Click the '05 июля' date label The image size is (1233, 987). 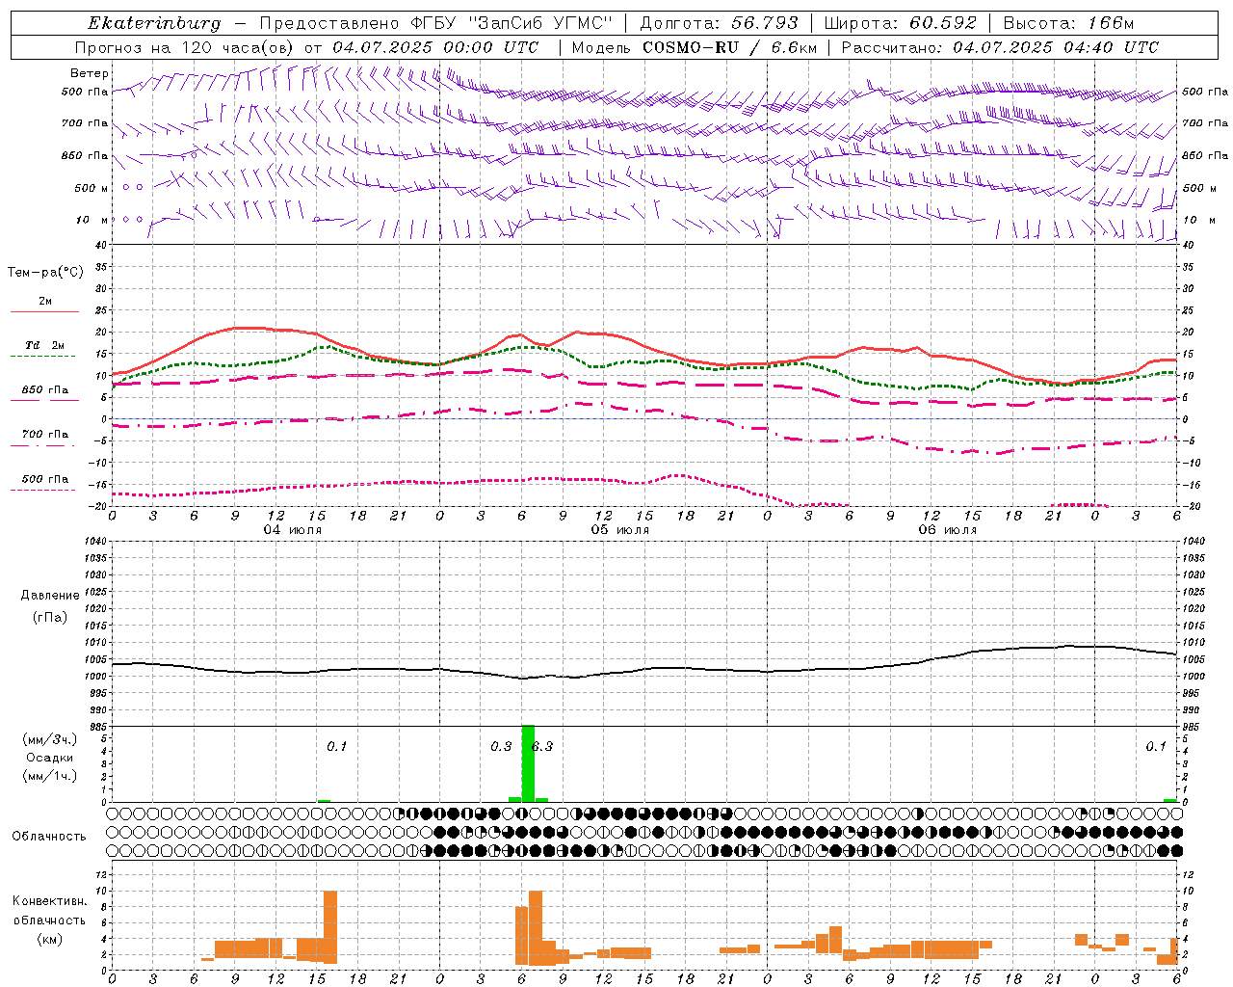click(x=619, y=530)
